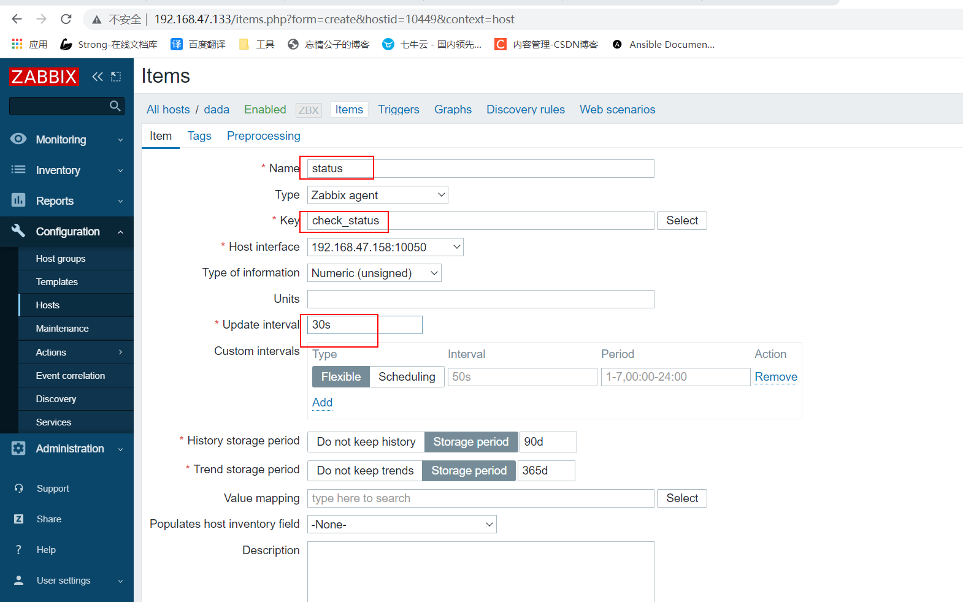Remove the custom interval row
963x602 pixels.
click(776, 377)
